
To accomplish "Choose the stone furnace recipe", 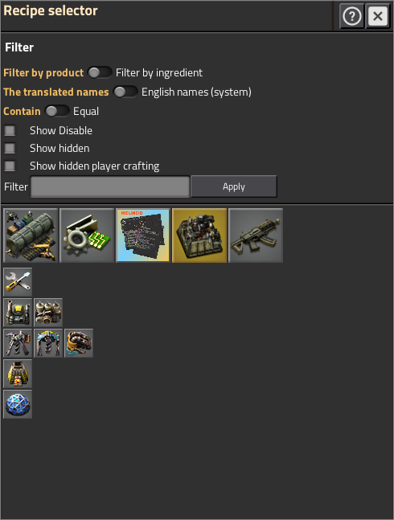I will point(18,374).
